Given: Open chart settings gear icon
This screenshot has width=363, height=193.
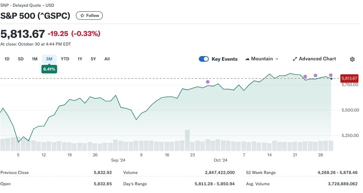Looking at the screenshot, I should click(x=352, y=59).
